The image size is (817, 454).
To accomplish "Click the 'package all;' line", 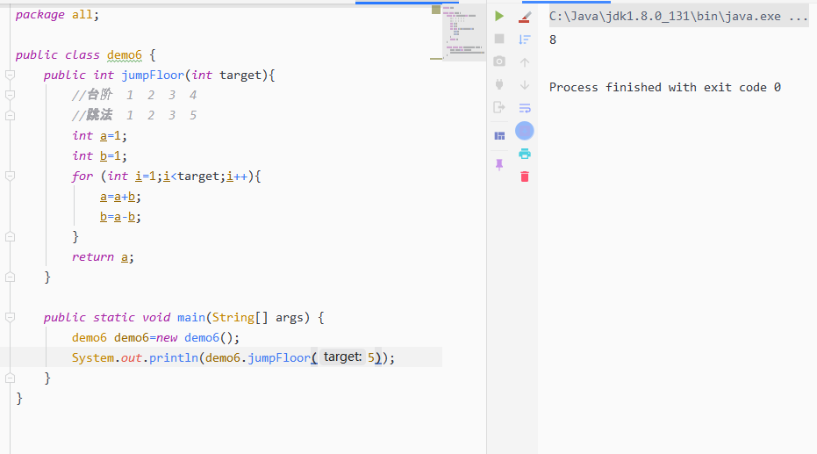I will tap(57, 15).
